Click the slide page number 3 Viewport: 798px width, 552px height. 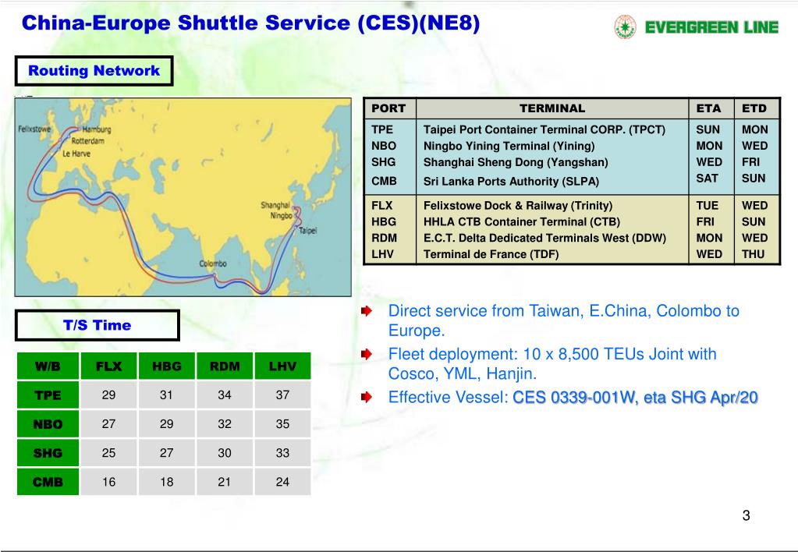coord(746,515)
